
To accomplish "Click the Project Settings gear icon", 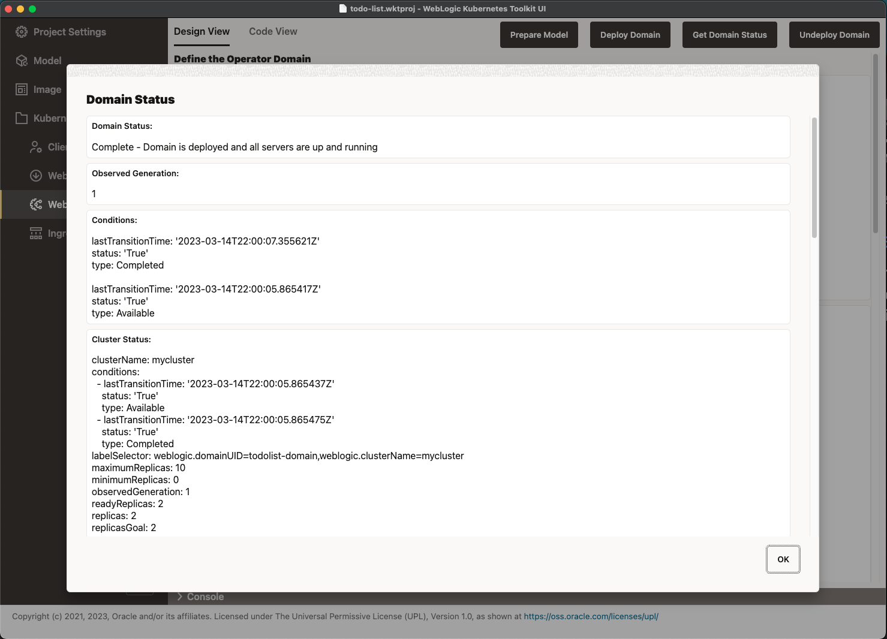I will tap(22, 32).
